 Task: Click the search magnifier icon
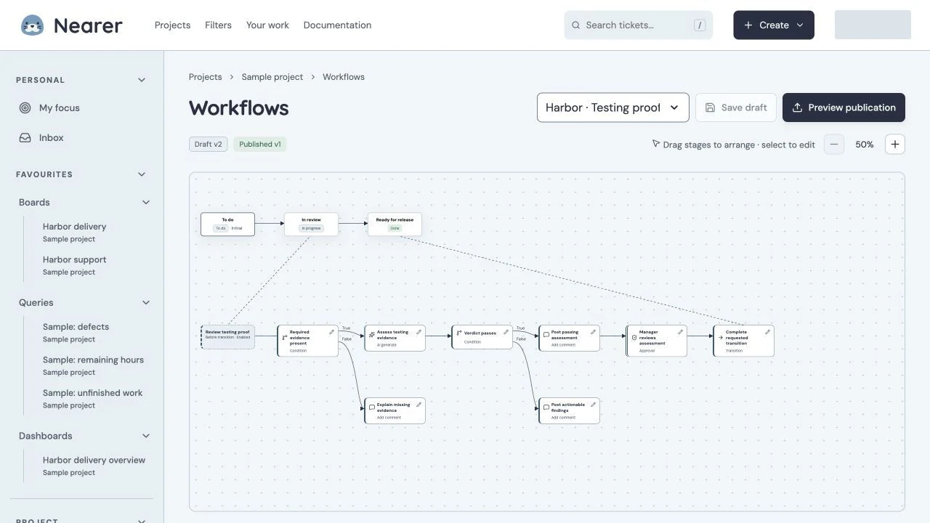point(576,25)
